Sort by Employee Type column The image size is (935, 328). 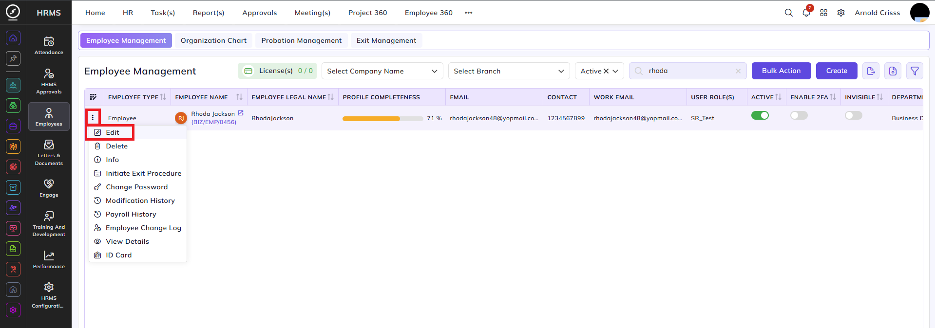click(x=163, y=97)
